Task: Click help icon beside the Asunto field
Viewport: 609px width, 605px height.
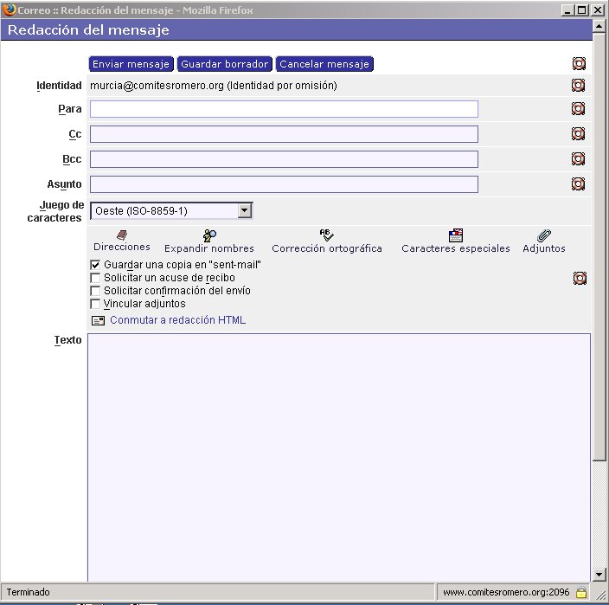Action: coord(579,184)
